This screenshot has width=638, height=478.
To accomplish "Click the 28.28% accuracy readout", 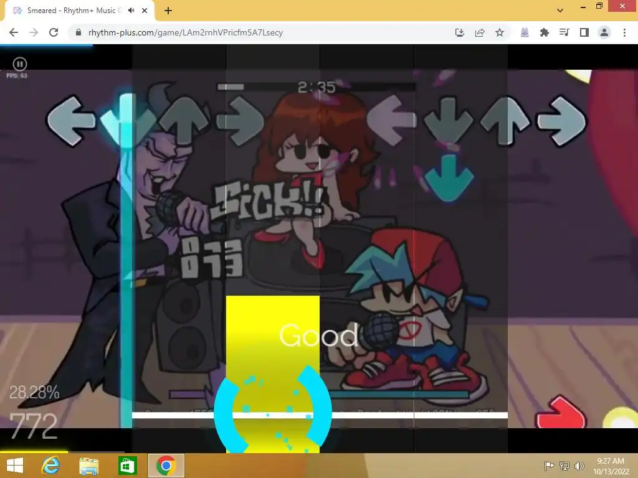I will click(34, 392).
